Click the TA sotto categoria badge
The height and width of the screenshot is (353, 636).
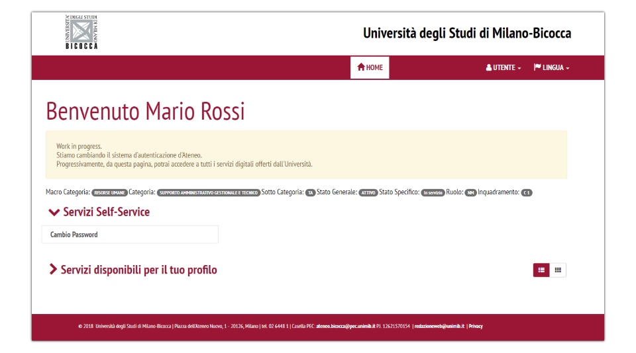[x=310, y=193]
